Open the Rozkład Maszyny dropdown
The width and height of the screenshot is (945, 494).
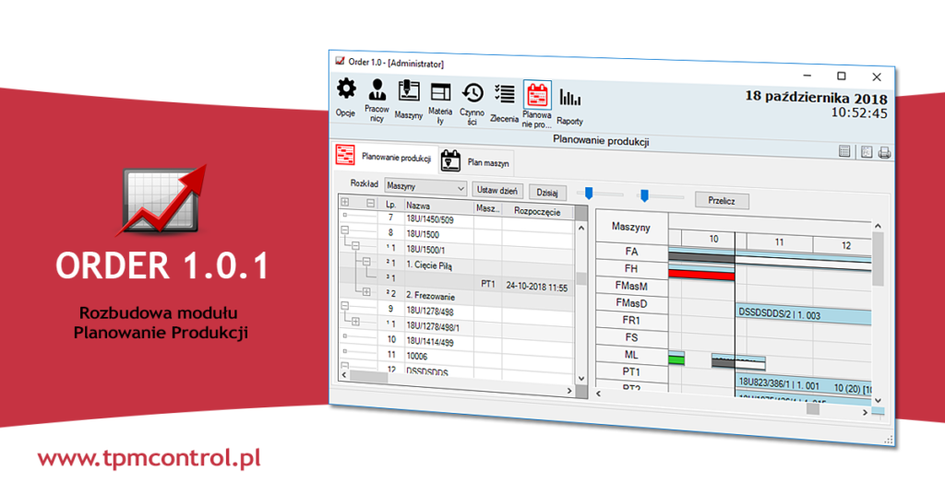click(425, 187)
